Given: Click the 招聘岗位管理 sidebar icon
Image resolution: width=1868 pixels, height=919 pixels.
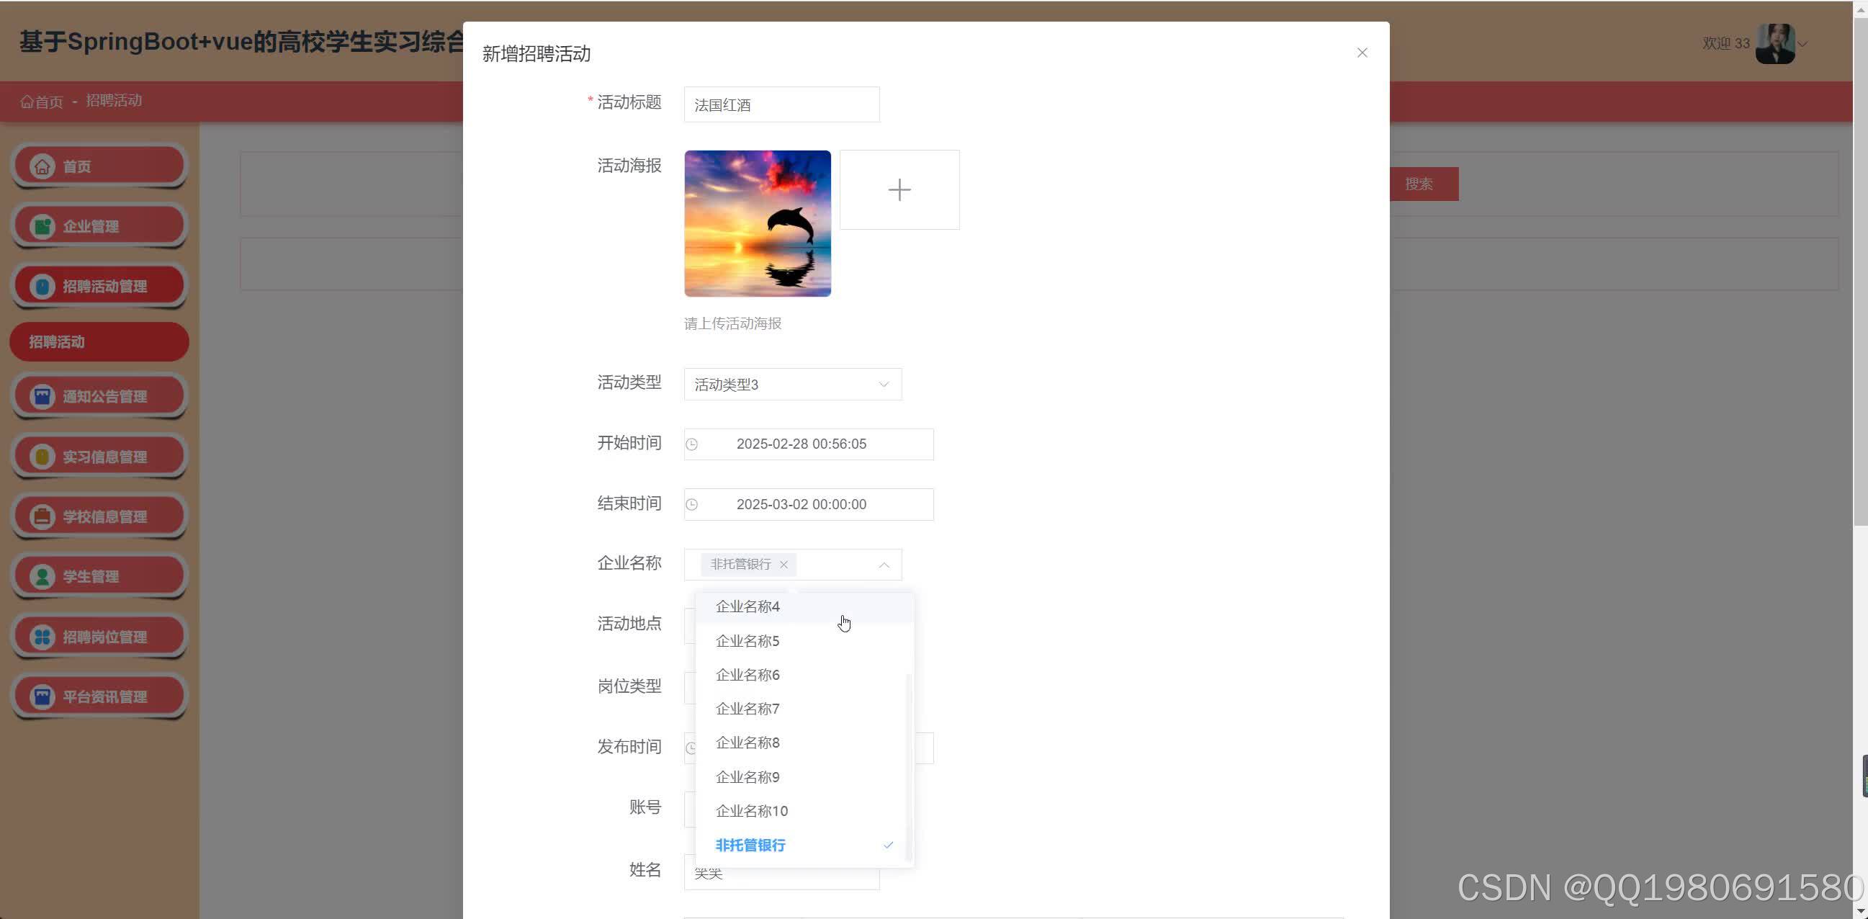Looking at the screenshot, I should [x=42, y=636].
